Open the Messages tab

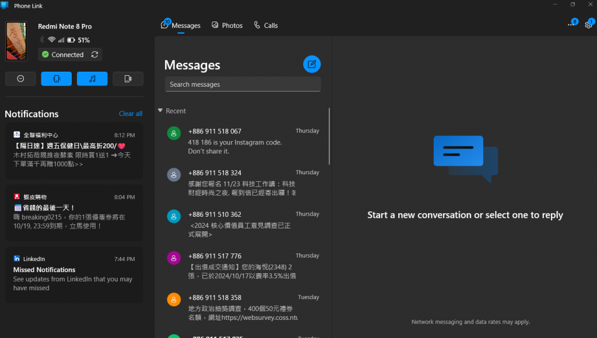pos(181,26)
